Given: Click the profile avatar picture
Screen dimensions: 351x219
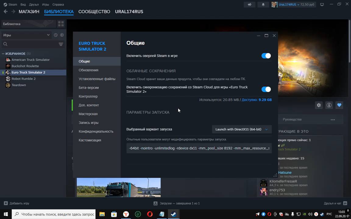Looking at the screenshot, I should [x=274, y=5].
